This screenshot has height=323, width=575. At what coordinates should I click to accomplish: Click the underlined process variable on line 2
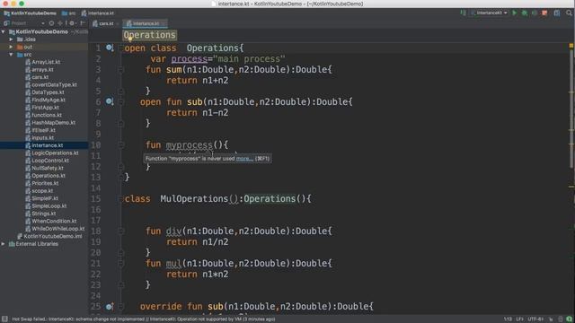pos(190,59)
